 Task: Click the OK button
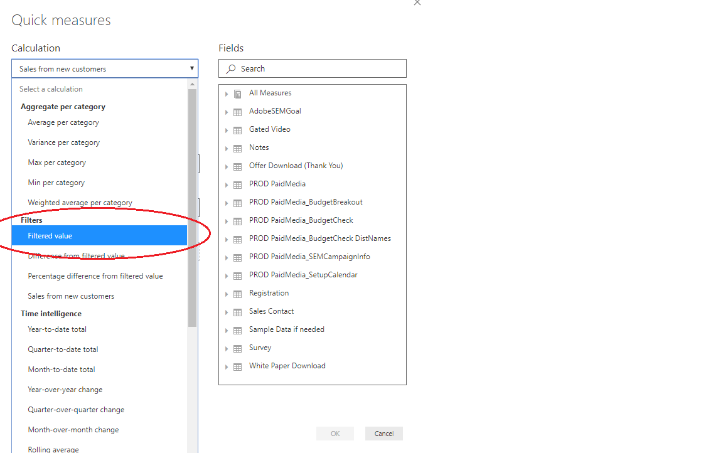pyautogui.click(x=335, y=434)
